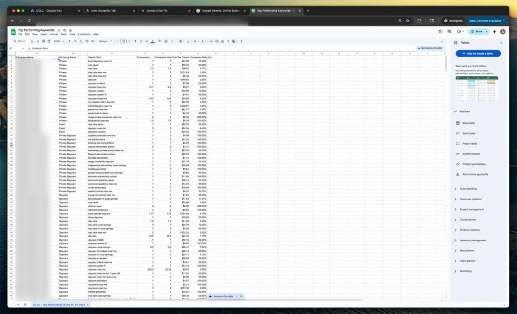This screenshot has height=314, width=517.
Task: Open the borders tool
Action: coord(166,40)
